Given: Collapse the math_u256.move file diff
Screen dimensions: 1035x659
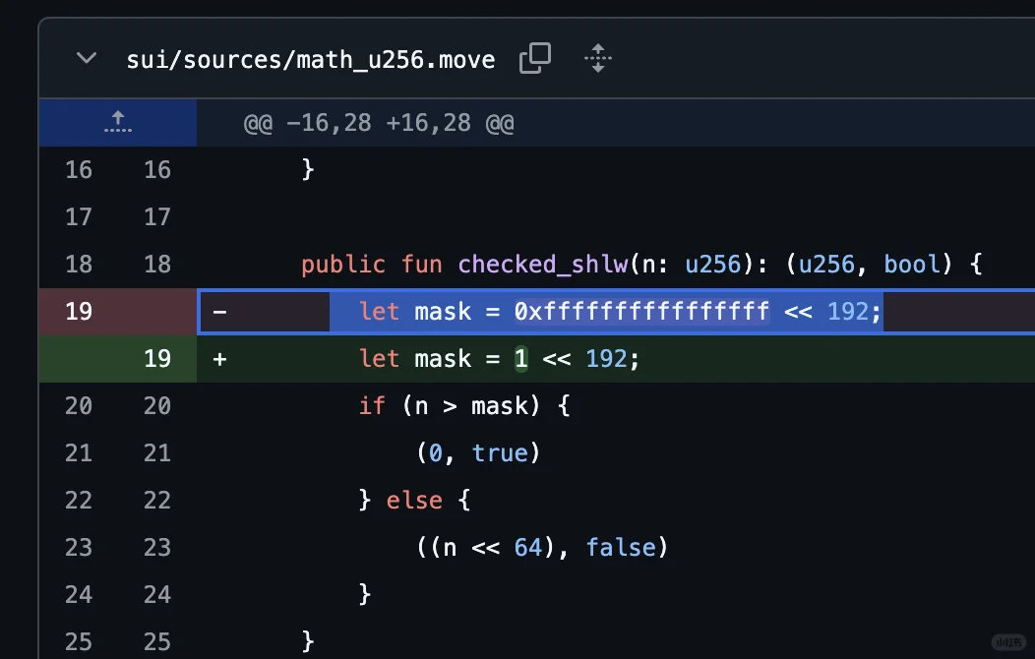Looking at the screenshot, I should click(x=87, y=58).
